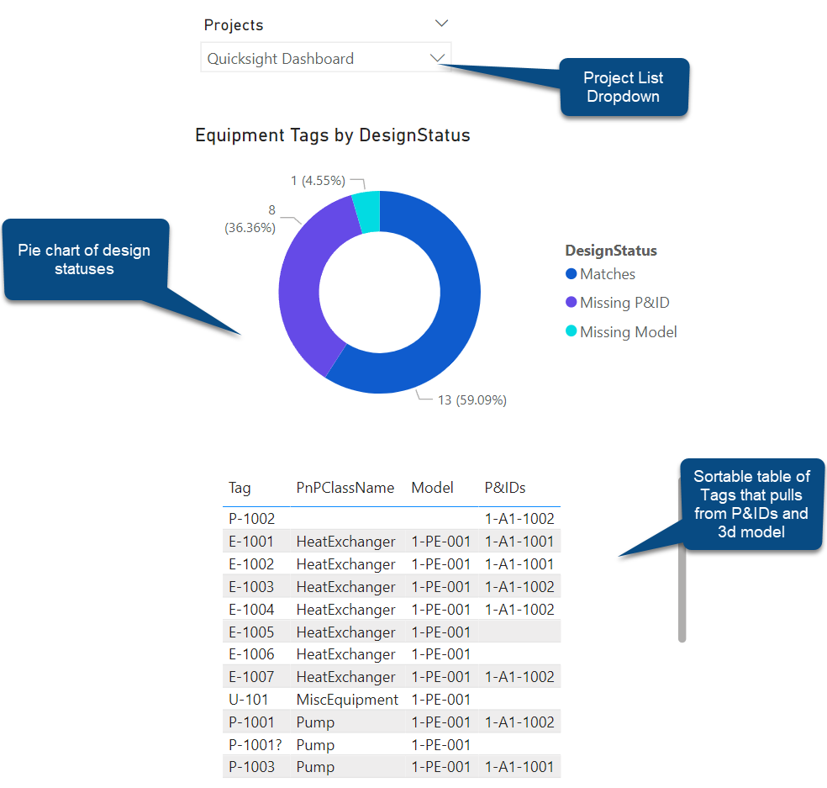This screenshot has height=788, width=827.
Task: Click the Matches legend label
Action: tap(608, 274)
